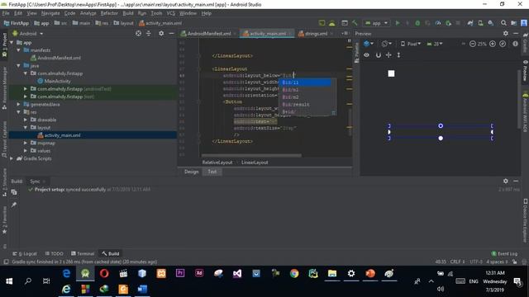Image resolution: width=529 pixels, height=297 pixels.
Task: Click the pin icon in Build panel
Action: 14,205
